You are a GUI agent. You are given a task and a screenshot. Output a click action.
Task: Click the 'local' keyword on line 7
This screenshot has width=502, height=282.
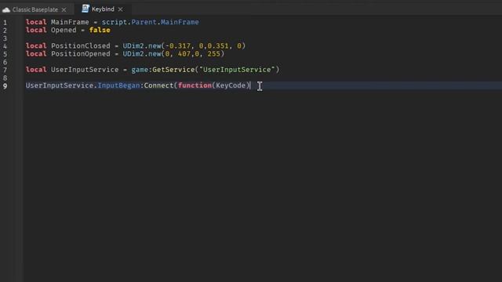(36, 70)
